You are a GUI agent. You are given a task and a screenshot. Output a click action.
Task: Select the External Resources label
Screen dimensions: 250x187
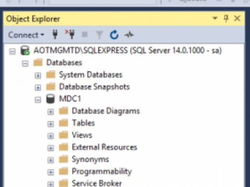coord(105,147)
